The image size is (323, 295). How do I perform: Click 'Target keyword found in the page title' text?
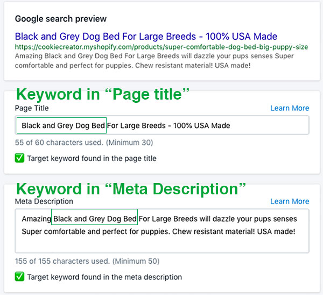pyautogui.click(x=92, y=158)
